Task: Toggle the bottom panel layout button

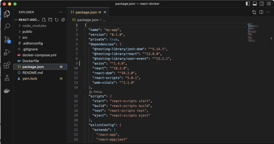Action: click(x=255, y=4)
